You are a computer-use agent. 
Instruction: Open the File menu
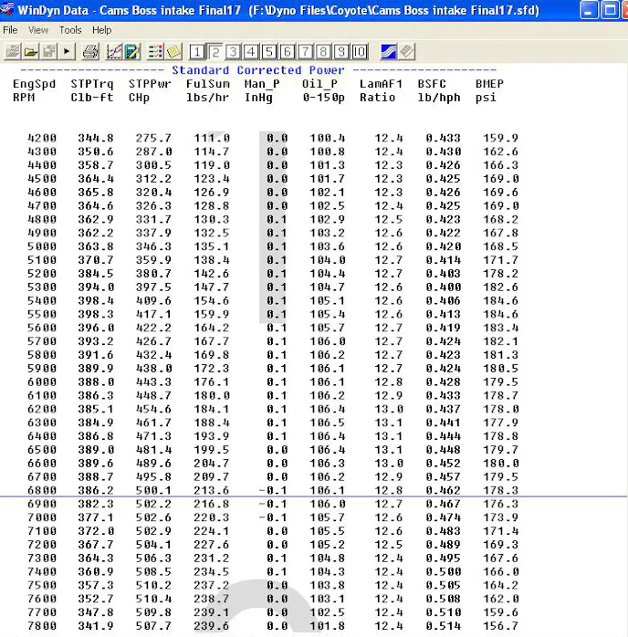tap(11, 30)
